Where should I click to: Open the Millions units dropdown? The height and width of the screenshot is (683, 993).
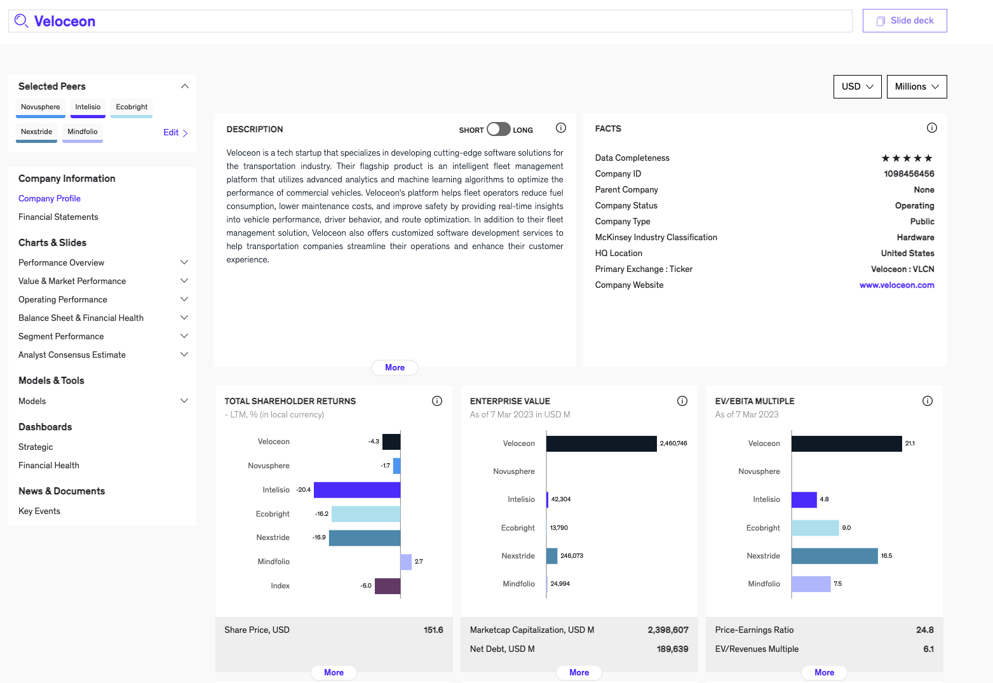[x=916, y=86]
